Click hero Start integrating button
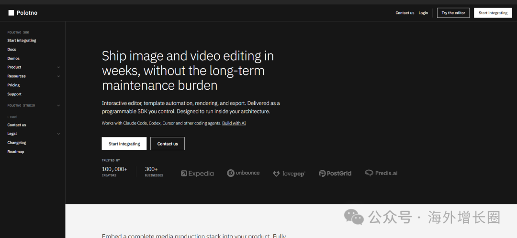The width and height of the screenshot is (517, 238). pos(124,144)
